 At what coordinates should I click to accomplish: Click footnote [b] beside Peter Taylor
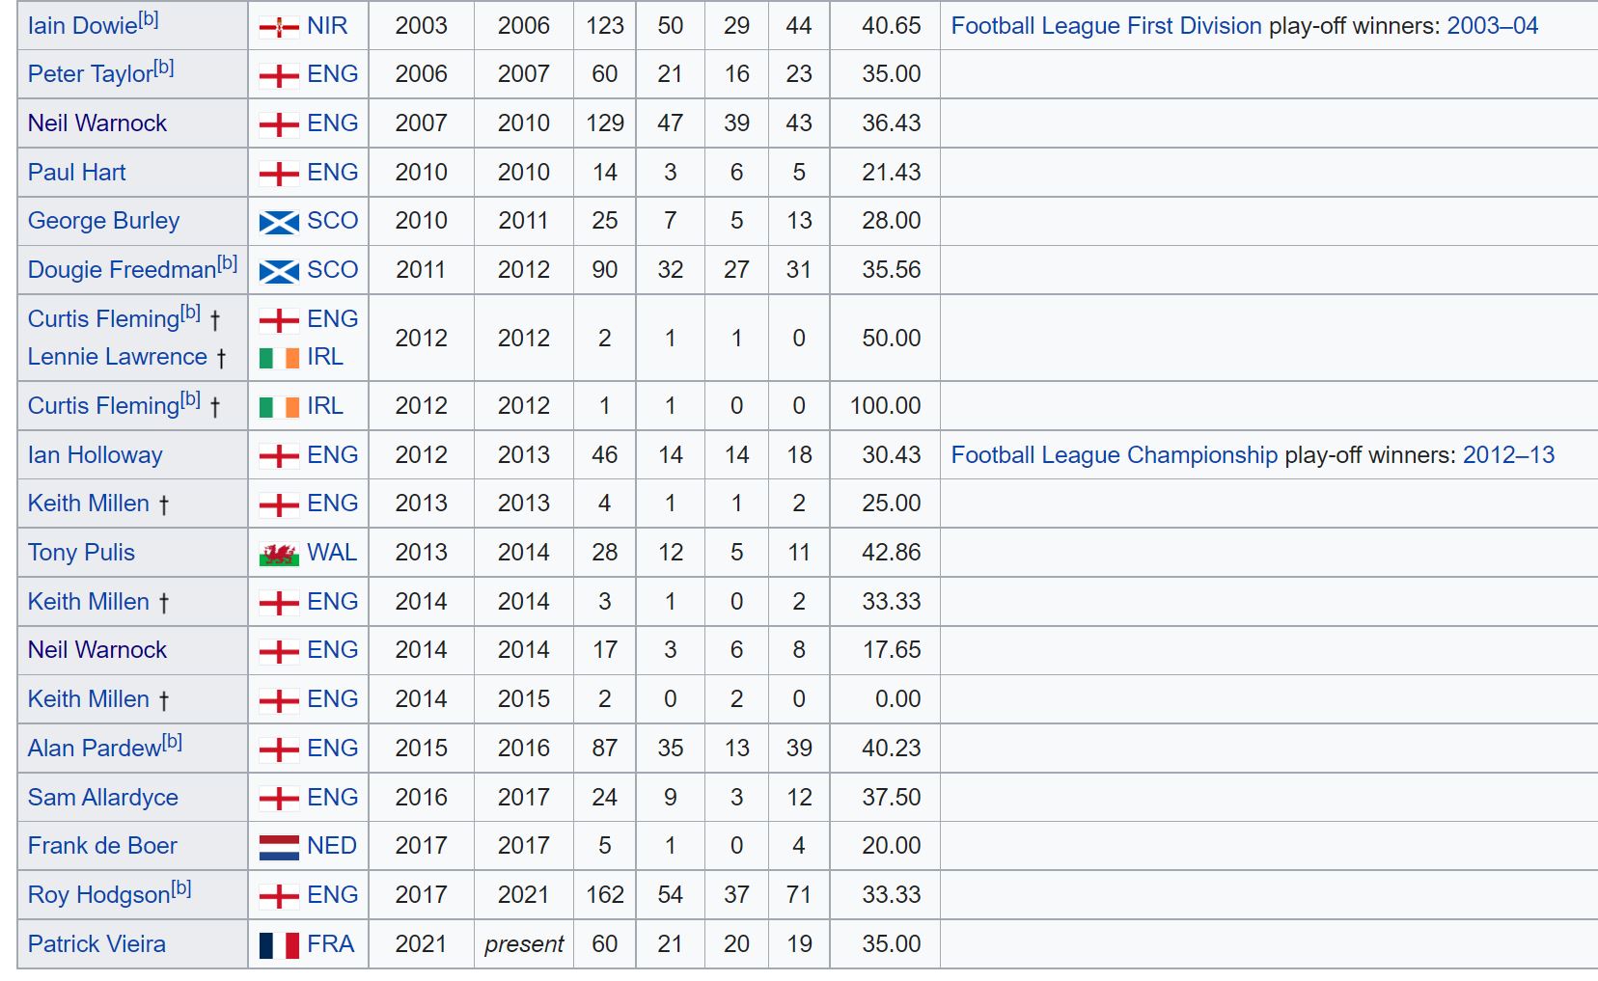(x=164, y=68)
